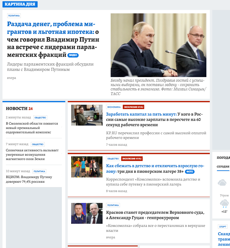Click the Putin meeting photo
The image size is (230, 248).
coord(158,45)
